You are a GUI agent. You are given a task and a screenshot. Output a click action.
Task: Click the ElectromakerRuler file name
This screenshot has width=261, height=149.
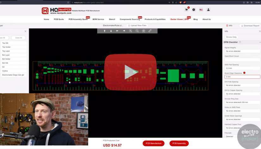point(113,26)
